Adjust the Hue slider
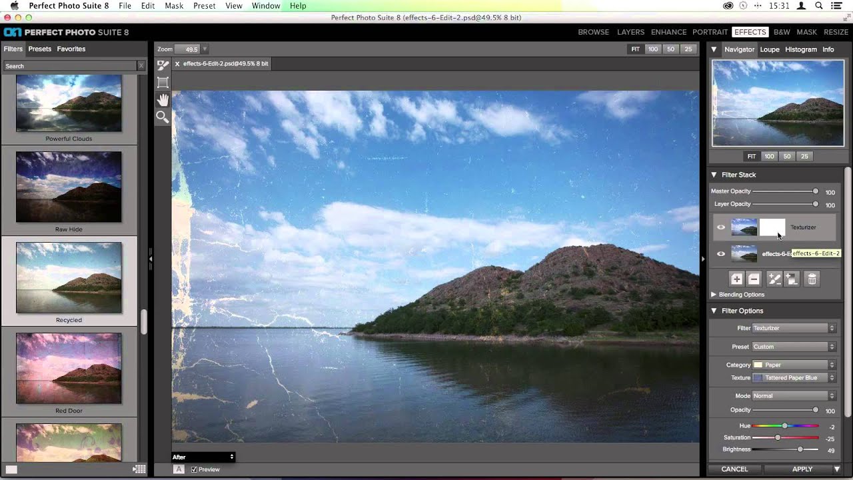853x480 pixels. click(x=785, y=425)
